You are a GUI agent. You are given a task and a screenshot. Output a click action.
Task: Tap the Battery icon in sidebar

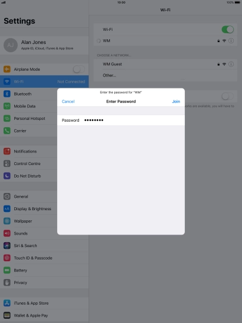pyautogui.click(x=7, y=270)
